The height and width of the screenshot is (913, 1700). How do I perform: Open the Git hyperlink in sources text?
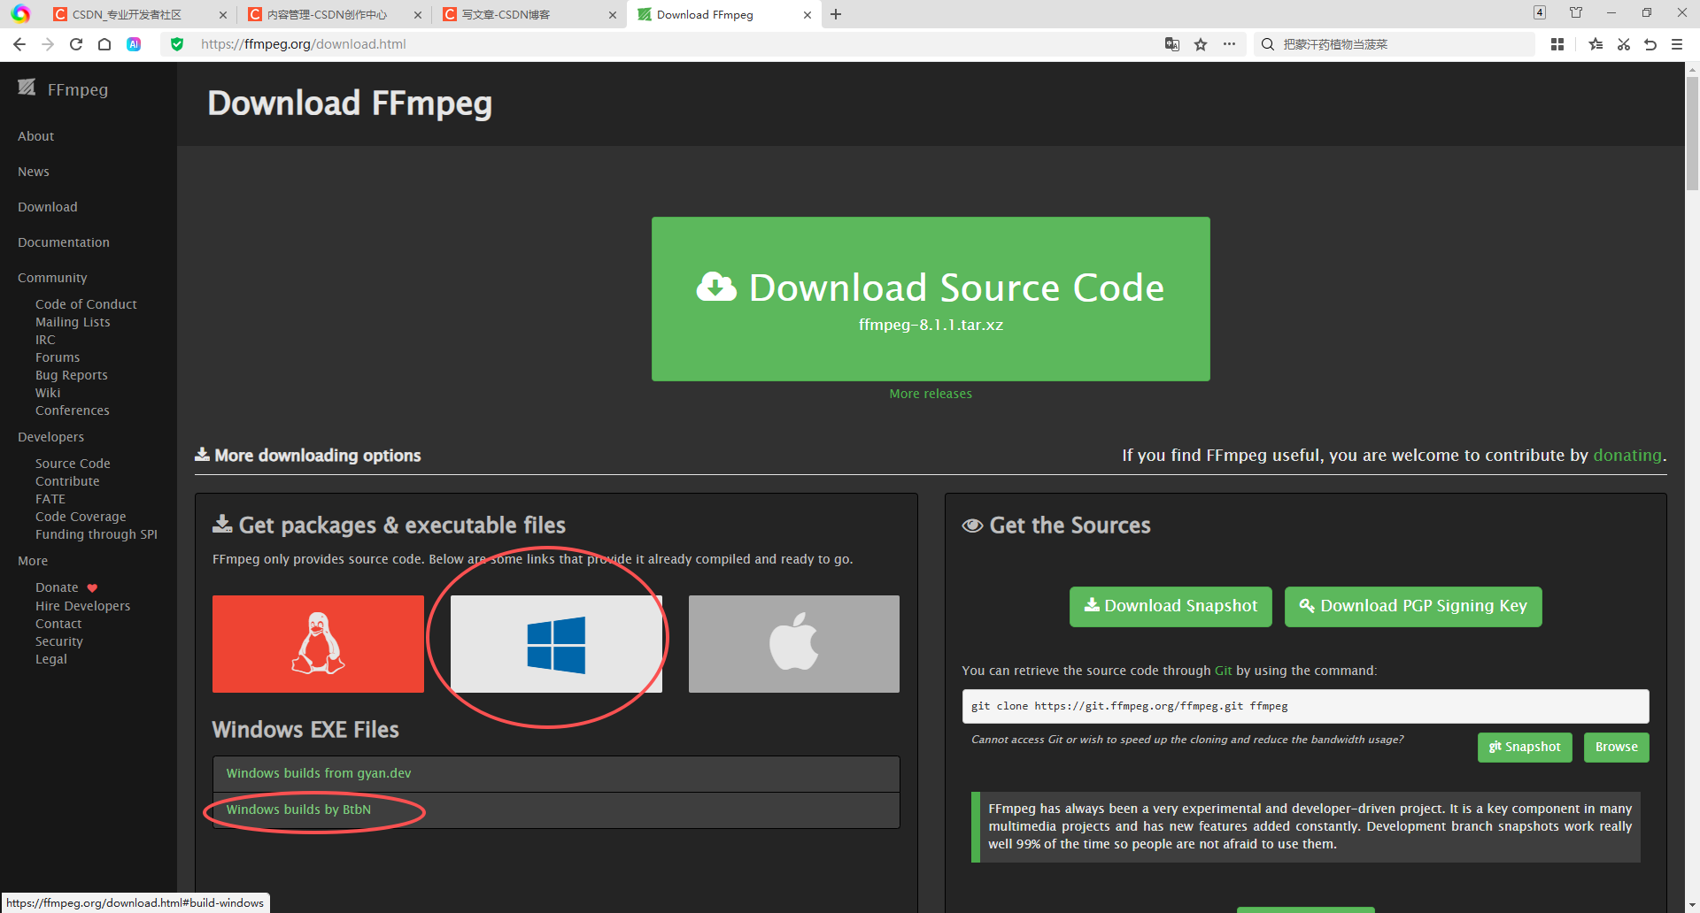tap(1223, 671)
